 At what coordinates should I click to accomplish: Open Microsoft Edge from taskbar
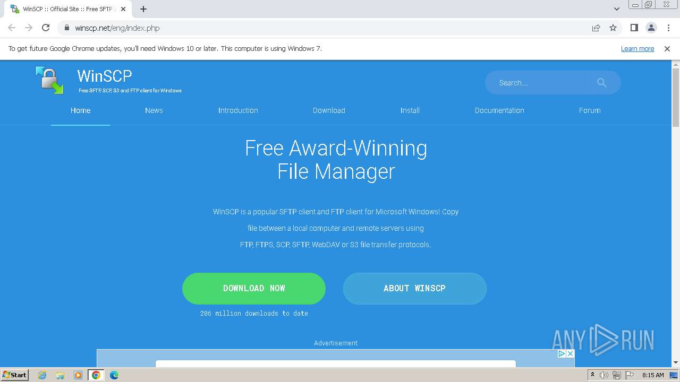tap(114, 375)
